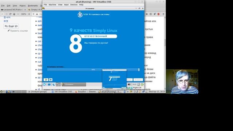The image size is (233, 131).
Task: Select the Установка task in guest taskbar
Action: (74, 84)
